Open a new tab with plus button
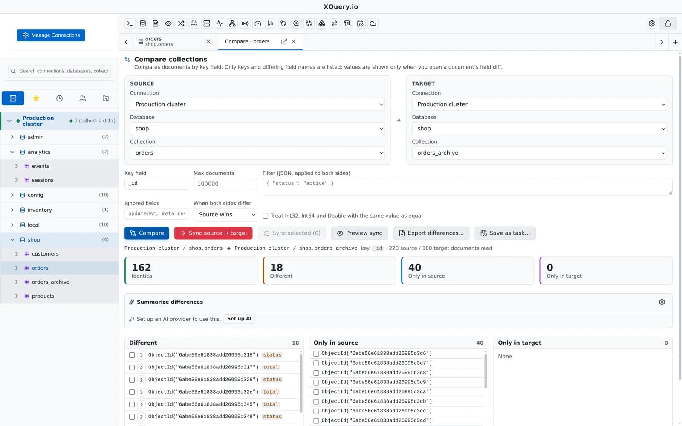Viewport: 682px width, 426px height. click(675, 42)
